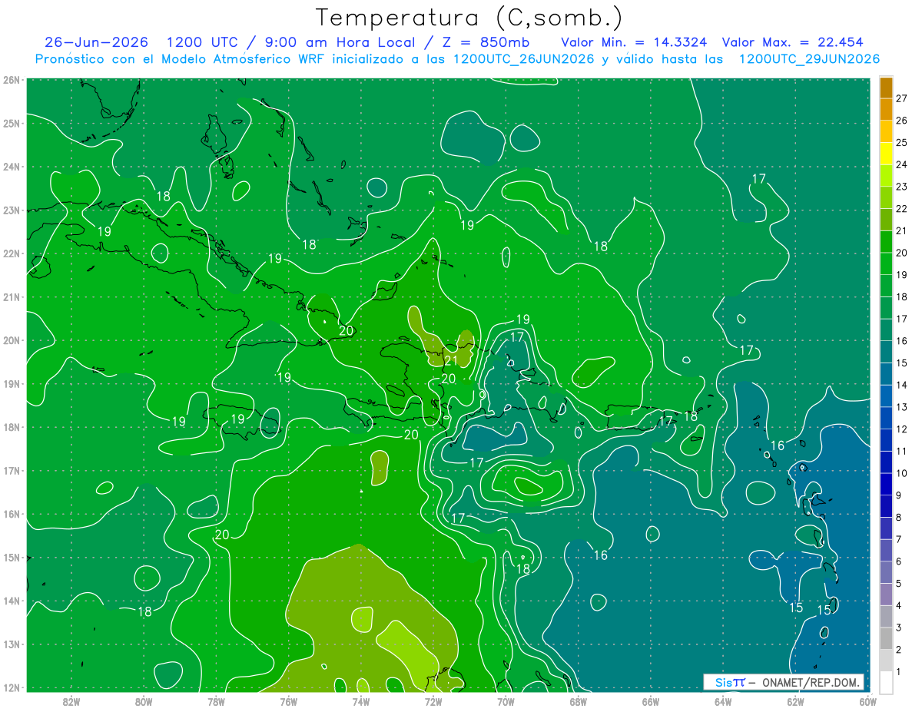Click the '82W' longitude axis label
The image size is (922, 712).
(71, 701)
